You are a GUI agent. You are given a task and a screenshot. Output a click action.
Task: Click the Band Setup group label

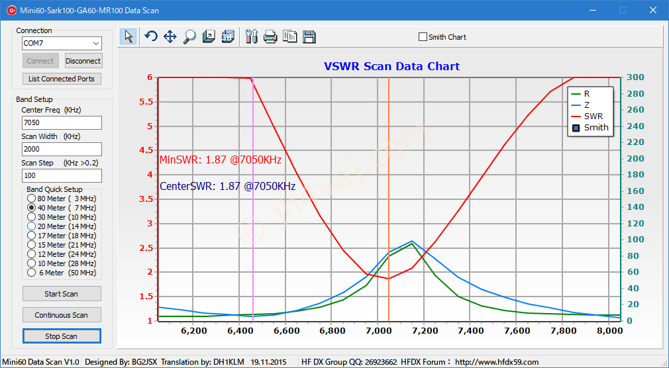[x=34, y=99]
